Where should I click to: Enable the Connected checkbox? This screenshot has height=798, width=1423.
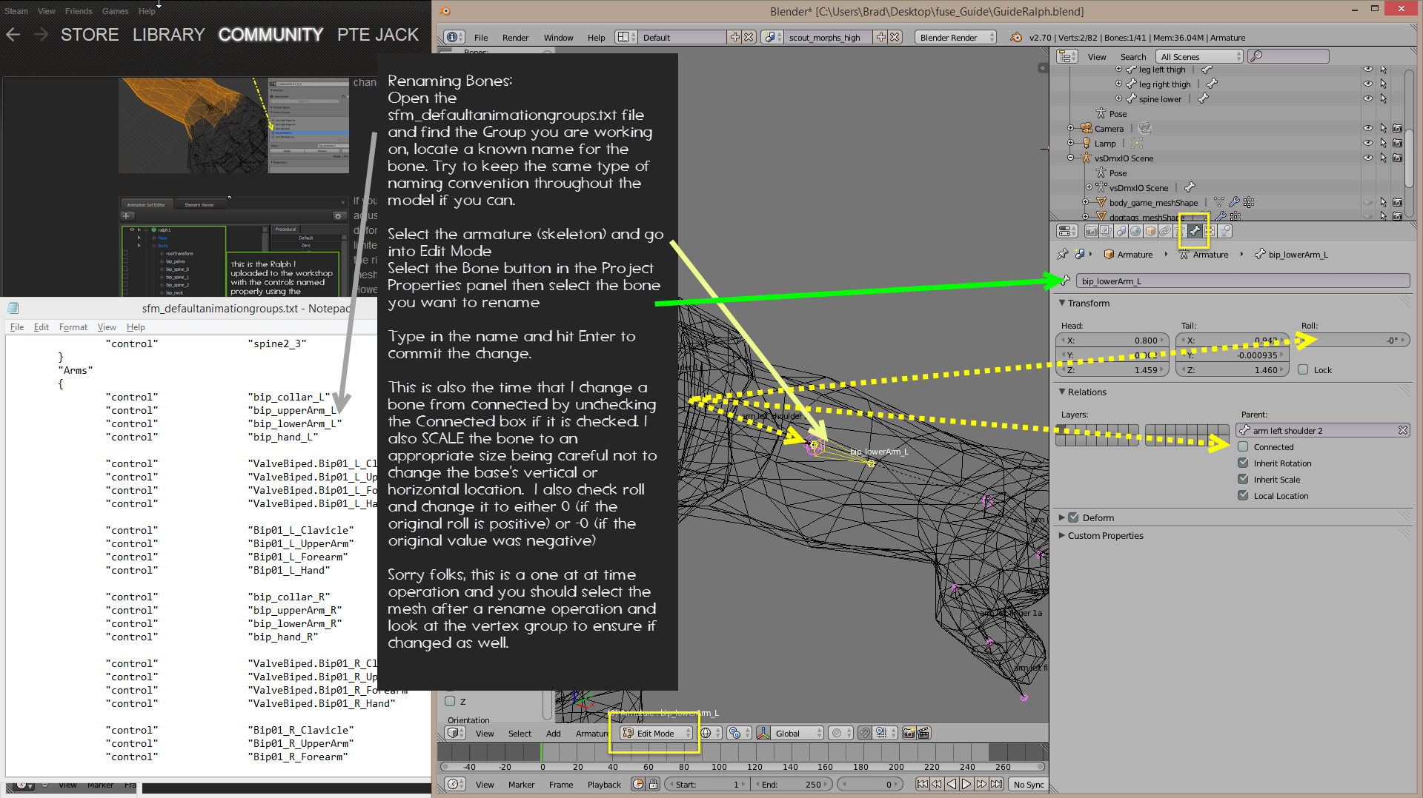[1243, 446]
